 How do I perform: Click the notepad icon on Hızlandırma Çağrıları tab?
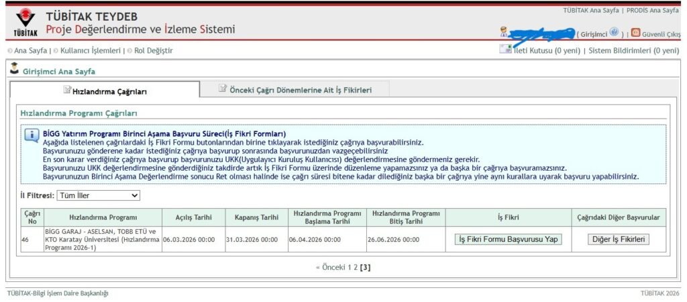coord(66,90)
